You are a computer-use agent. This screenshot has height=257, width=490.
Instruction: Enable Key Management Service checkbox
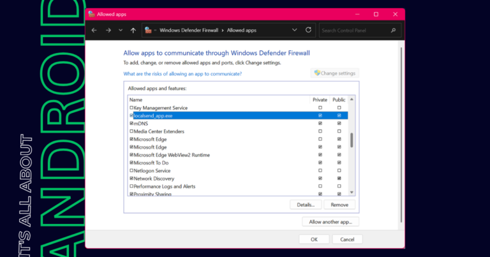(x=131, y=108)
